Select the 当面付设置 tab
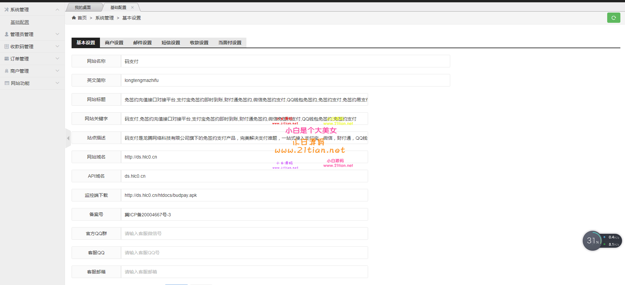625x285 pixels. click(x=230, y=43)
